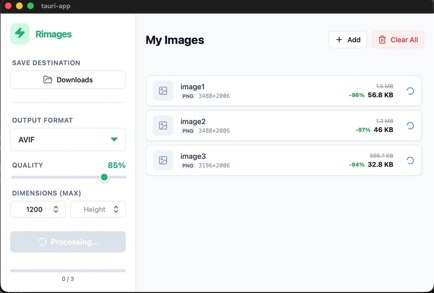Click the spinner icon next to image3
The width and height of the screenshot is (434, 293).
[x=410, y=161]
